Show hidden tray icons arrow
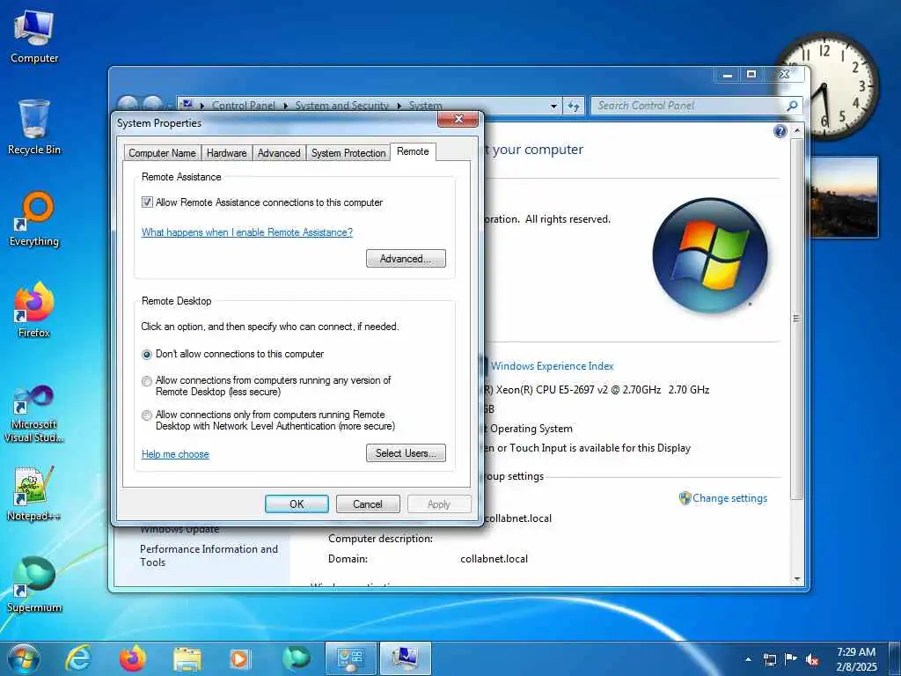Screen dimensions: 901x676 coord(748,659)
